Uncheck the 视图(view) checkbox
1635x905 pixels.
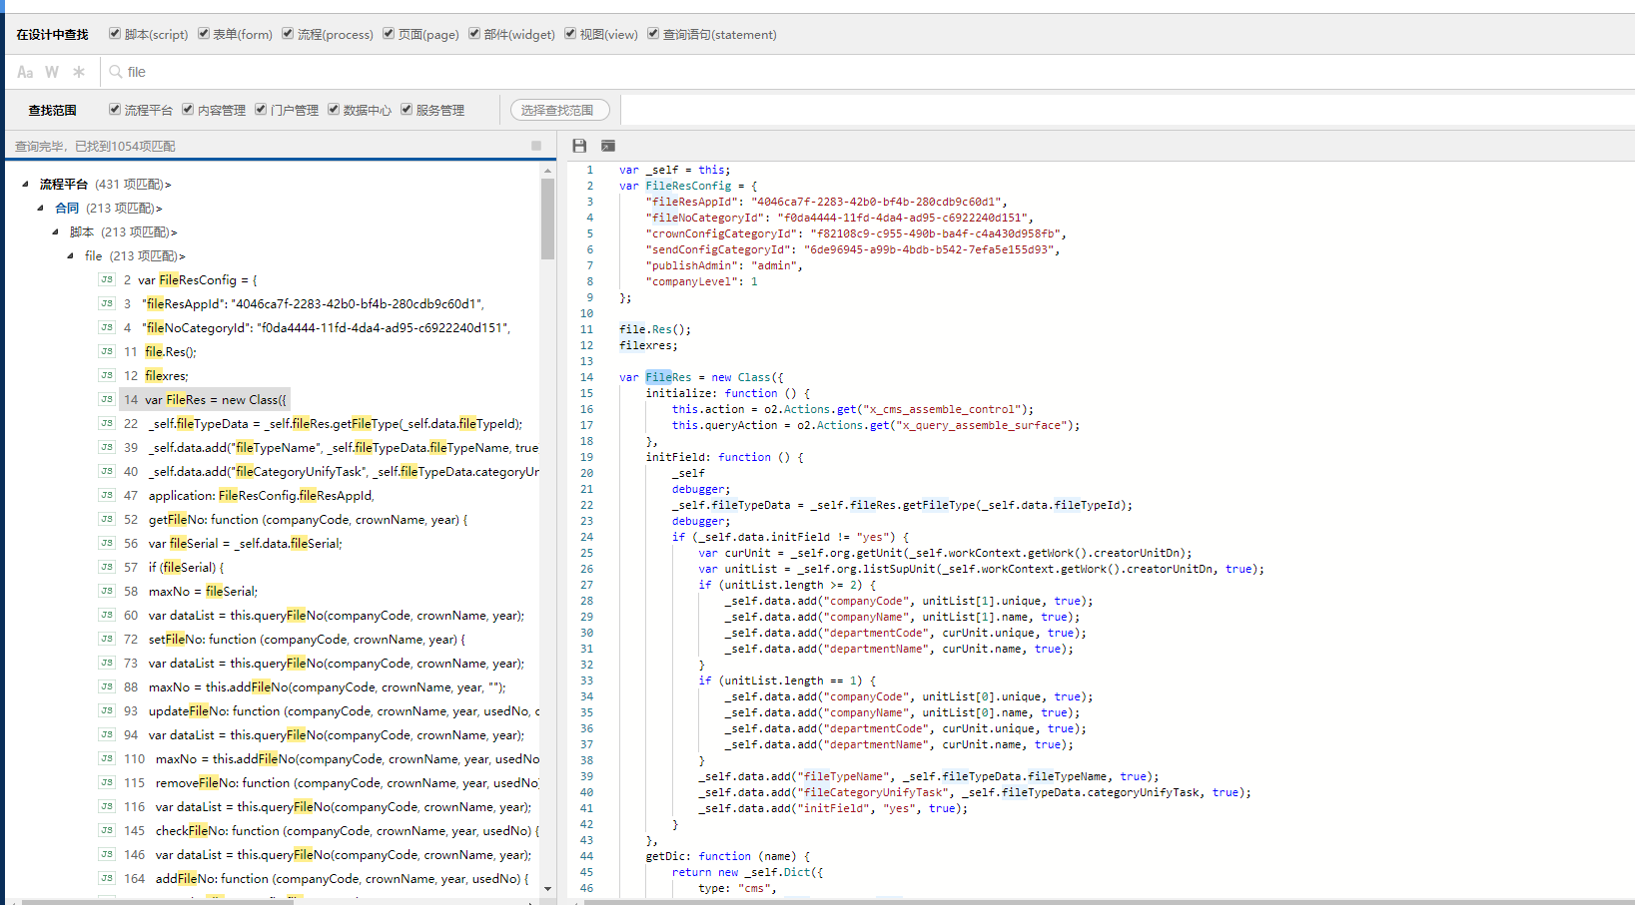(570, 33)
